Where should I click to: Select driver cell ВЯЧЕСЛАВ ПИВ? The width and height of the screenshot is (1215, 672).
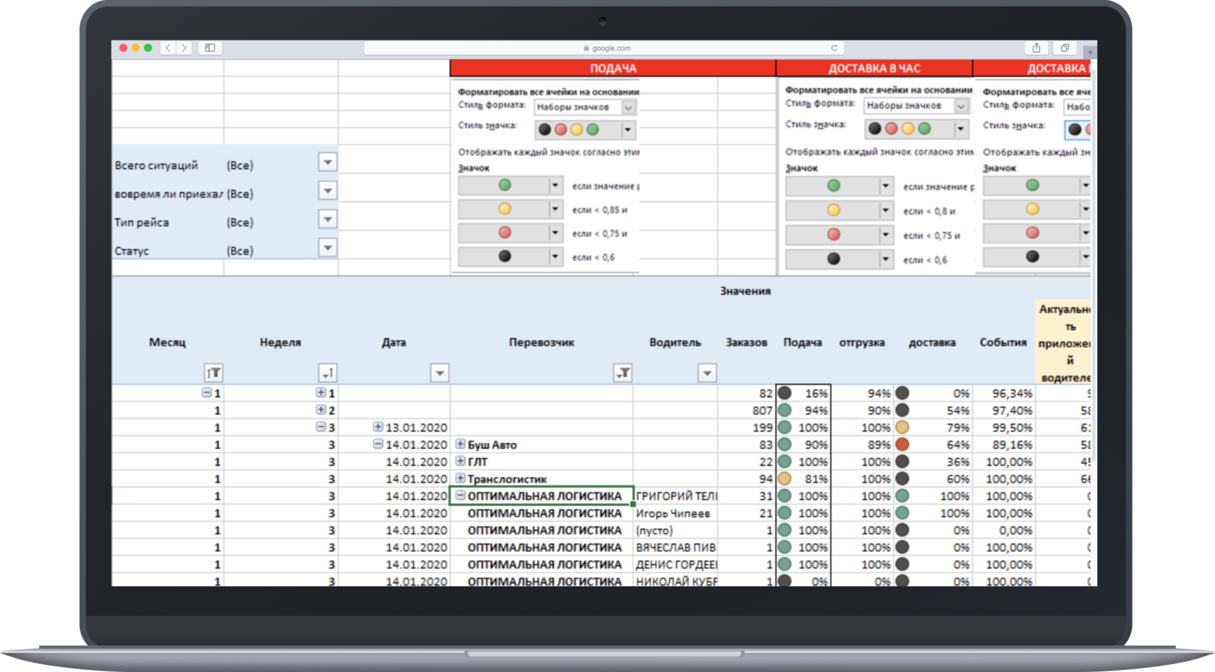click(674, 548)
